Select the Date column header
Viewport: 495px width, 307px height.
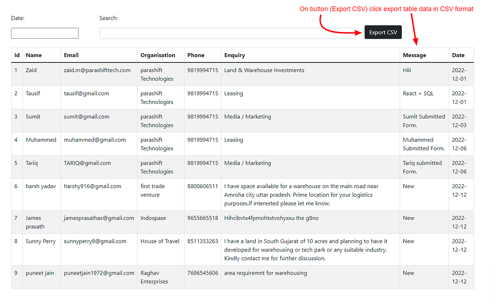[x=458, y=55]
